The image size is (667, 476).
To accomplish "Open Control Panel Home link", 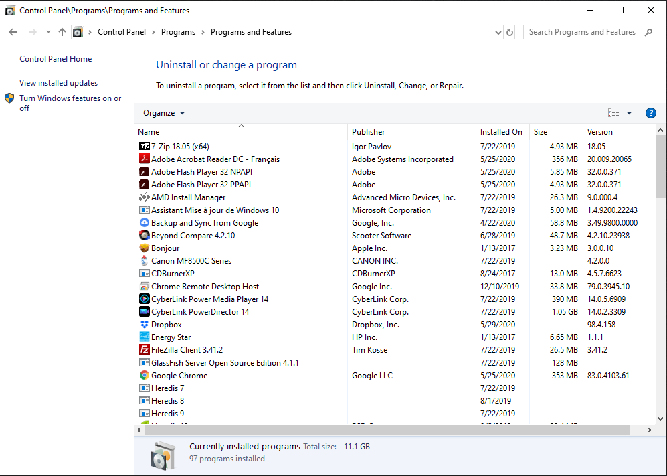I will [x=56, y=59].
